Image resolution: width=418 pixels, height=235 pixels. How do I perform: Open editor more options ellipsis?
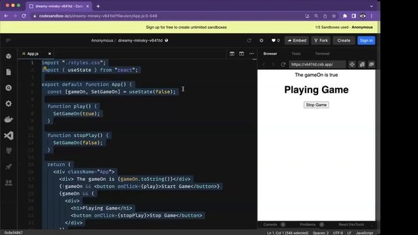click(x=251, y=54)
